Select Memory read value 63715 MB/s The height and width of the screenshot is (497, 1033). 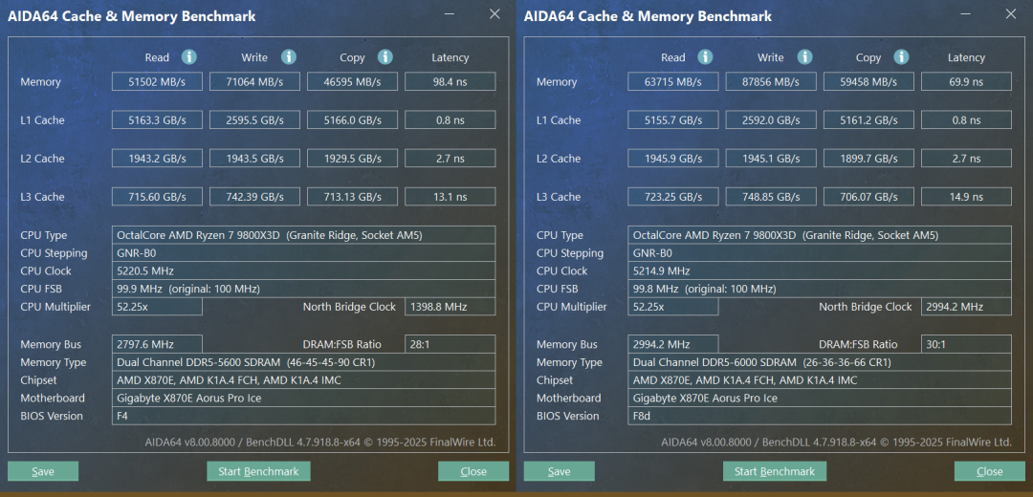pos(672,81)
